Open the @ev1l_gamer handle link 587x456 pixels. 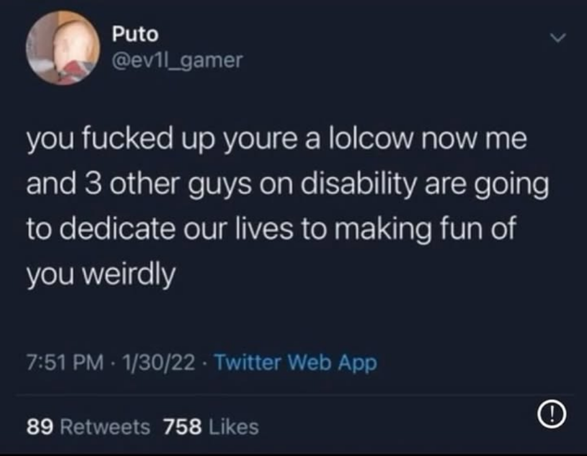[x=177, y=60]
